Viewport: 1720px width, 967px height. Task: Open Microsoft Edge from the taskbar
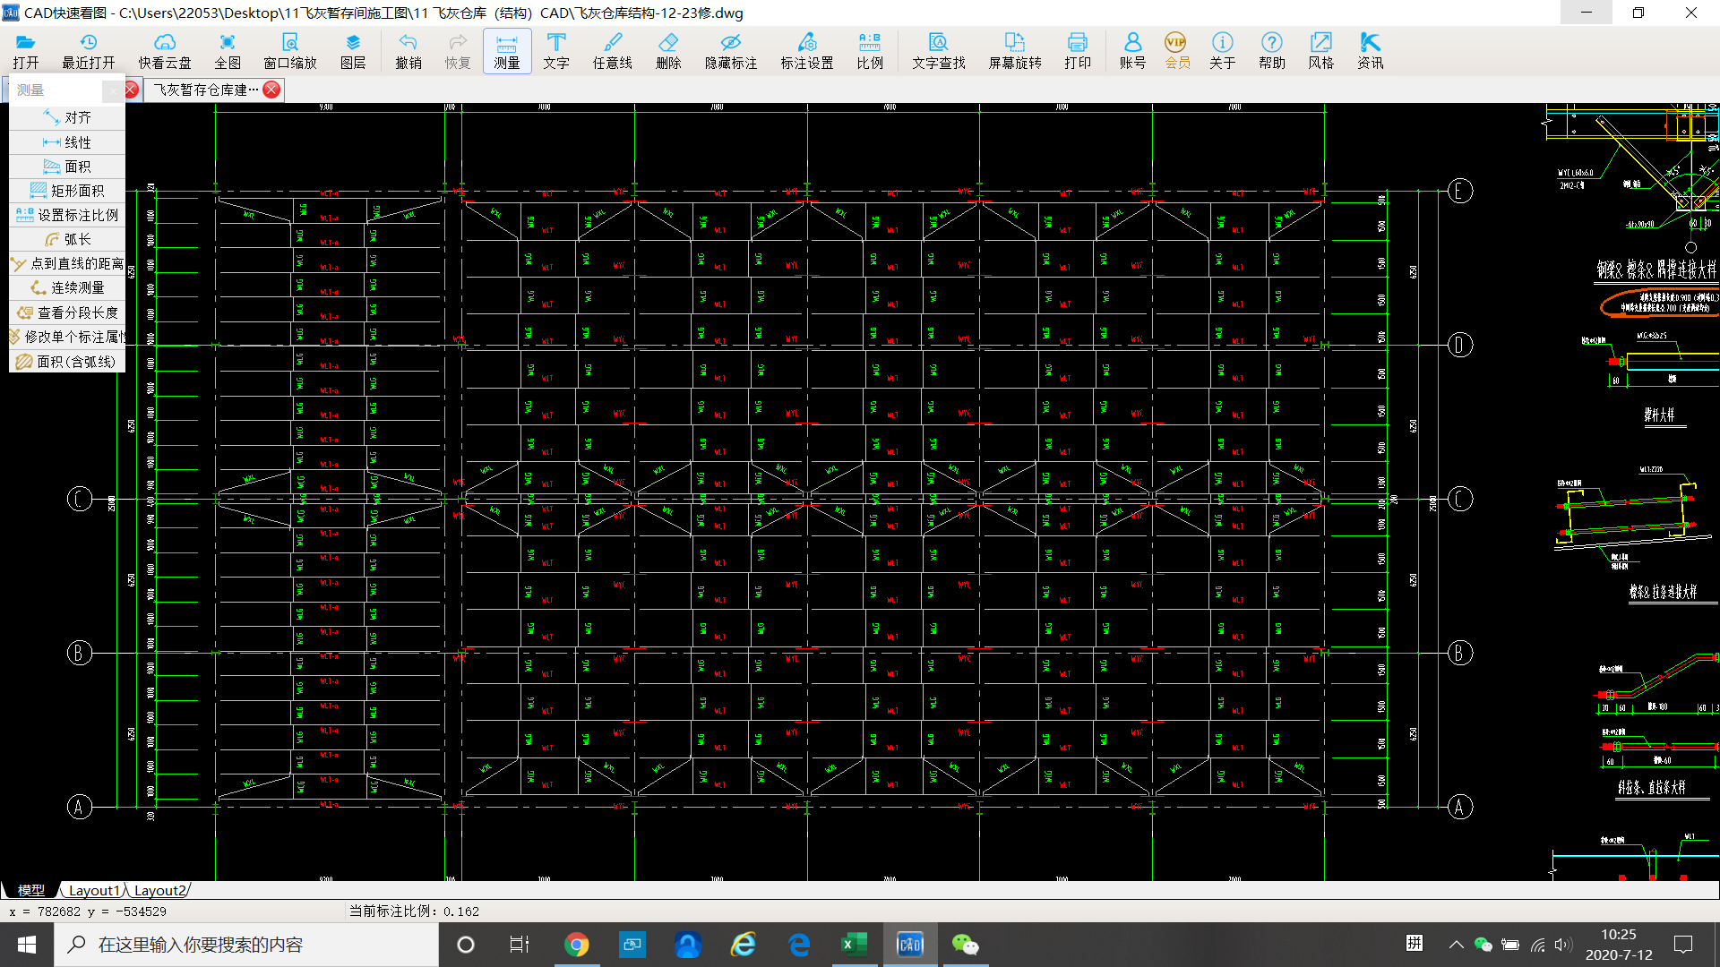pyautogui.click(x=798, y=945)
